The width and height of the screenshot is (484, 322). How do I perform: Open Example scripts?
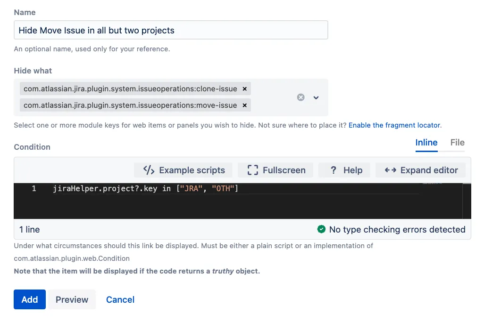coord(184,170)
